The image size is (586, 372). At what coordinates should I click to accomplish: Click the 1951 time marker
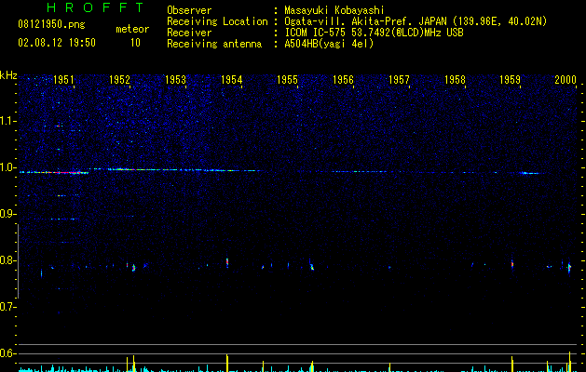(63, 80)
